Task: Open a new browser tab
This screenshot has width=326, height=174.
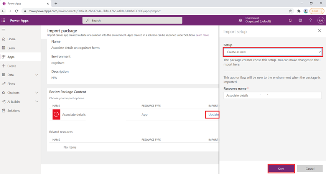Action: (56, 3)
